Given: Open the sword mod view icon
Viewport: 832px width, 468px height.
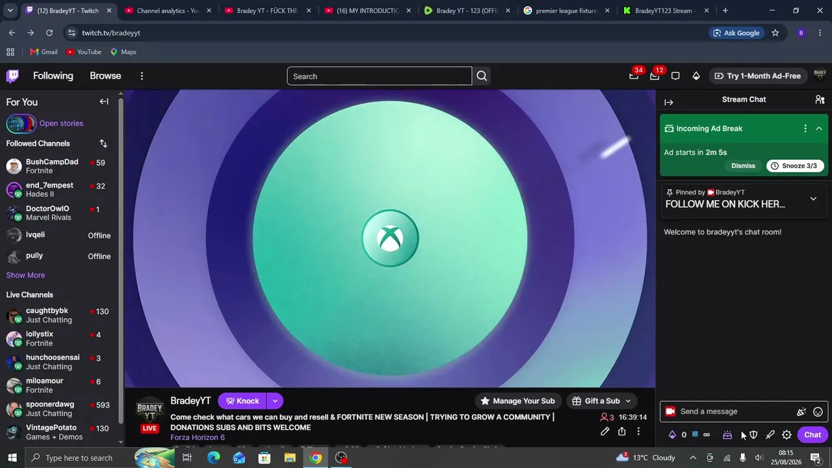Looking at the screenshot, I should tap(770, 435).
